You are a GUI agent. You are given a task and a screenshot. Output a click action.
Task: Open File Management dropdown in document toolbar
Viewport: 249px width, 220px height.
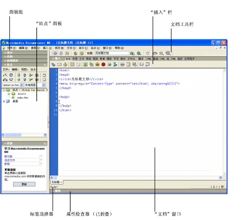[x=132, y=53]
